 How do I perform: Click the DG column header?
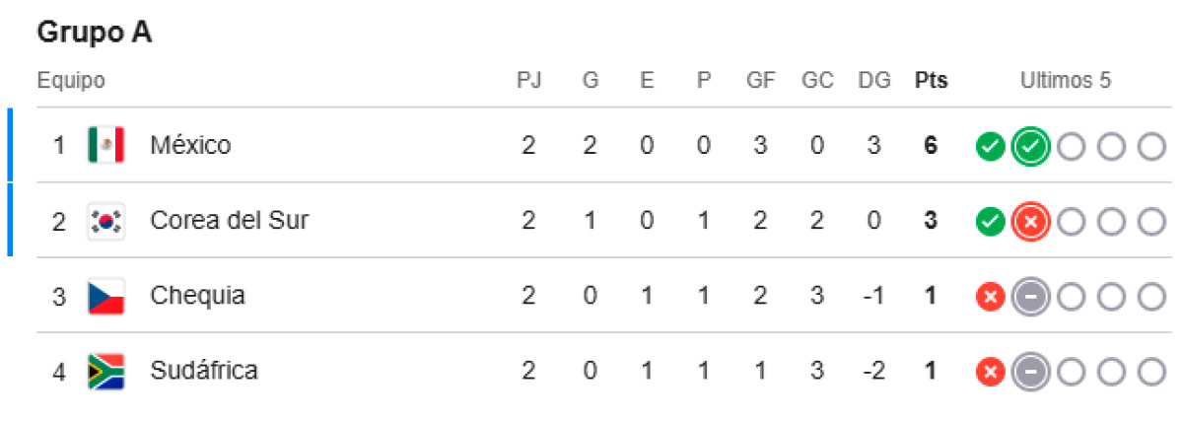tap(873, 81)
